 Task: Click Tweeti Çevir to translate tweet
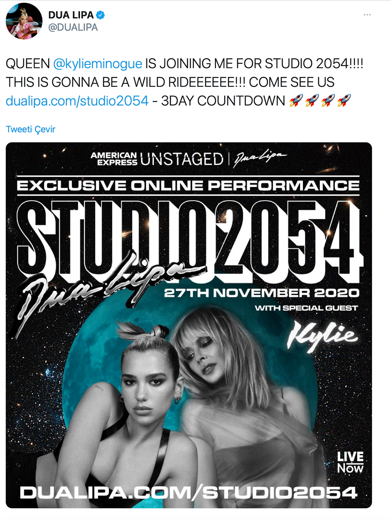[30, 129]
